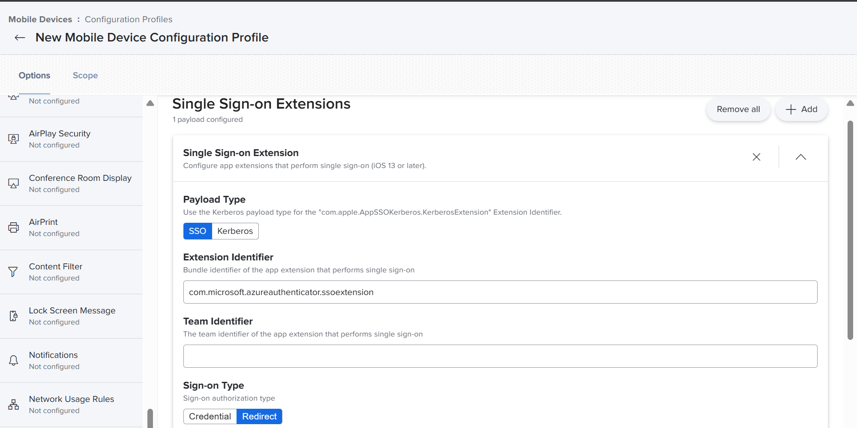
Task: Select SSO payload type
Action: point(198,231)
